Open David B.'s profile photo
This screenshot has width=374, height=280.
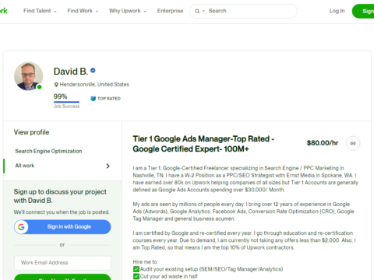(28, 76)
